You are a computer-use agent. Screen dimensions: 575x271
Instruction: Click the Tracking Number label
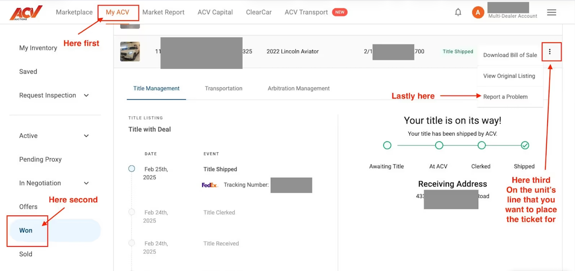[x=246, y=185]
